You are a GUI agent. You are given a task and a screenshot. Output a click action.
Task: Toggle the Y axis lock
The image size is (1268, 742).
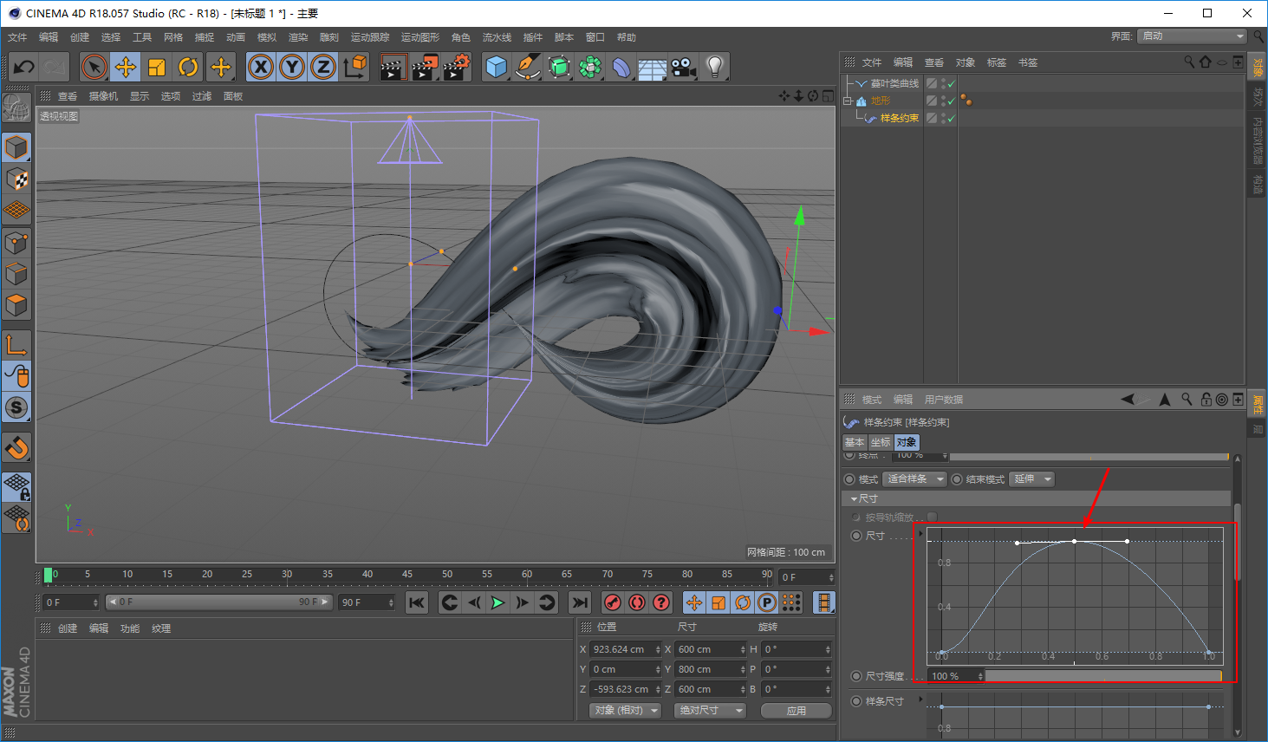click(x=292, y=67)
